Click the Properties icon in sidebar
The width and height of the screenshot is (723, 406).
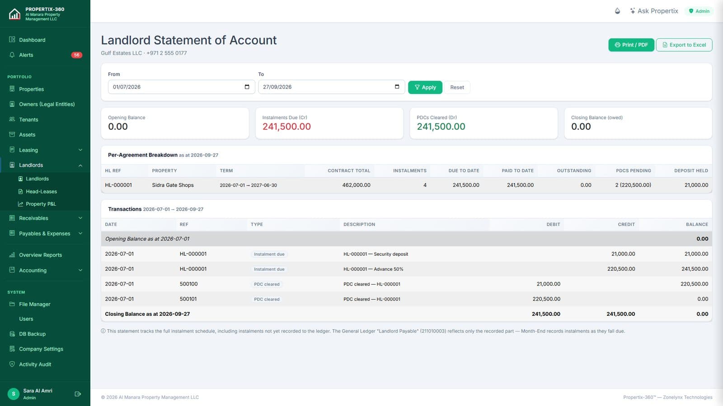[x=12, y=89]
